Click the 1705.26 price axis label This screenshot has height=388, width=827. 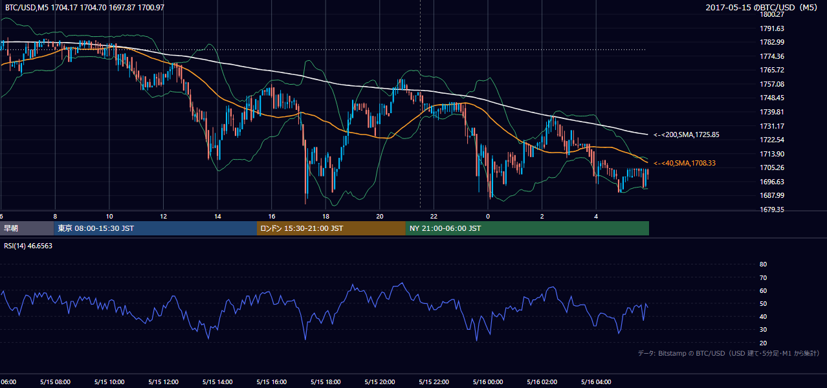772,168
